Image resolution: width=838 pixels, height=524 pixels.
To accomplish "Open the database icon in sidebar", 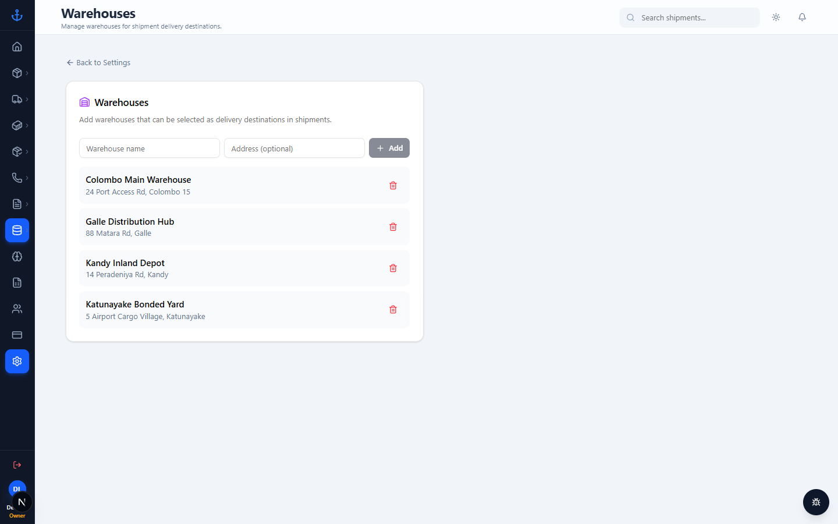I will [x=17, y=230].
